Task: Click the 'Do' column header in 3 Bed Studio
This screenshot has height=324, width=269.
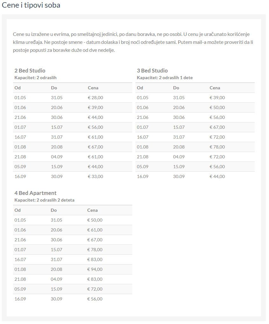Action: (x=176, y=88)
